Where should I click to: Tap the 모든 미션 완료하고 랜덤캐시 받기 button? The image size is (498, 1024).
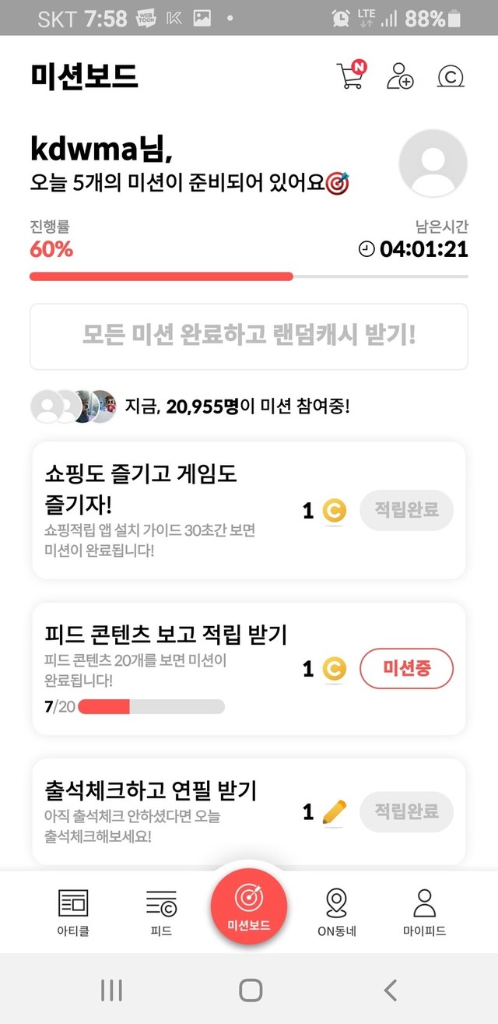(x=249, y=336)
